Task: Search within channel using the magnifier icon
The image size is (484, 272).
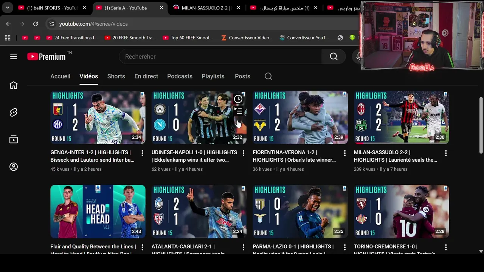Action: [x=268, y=76]
